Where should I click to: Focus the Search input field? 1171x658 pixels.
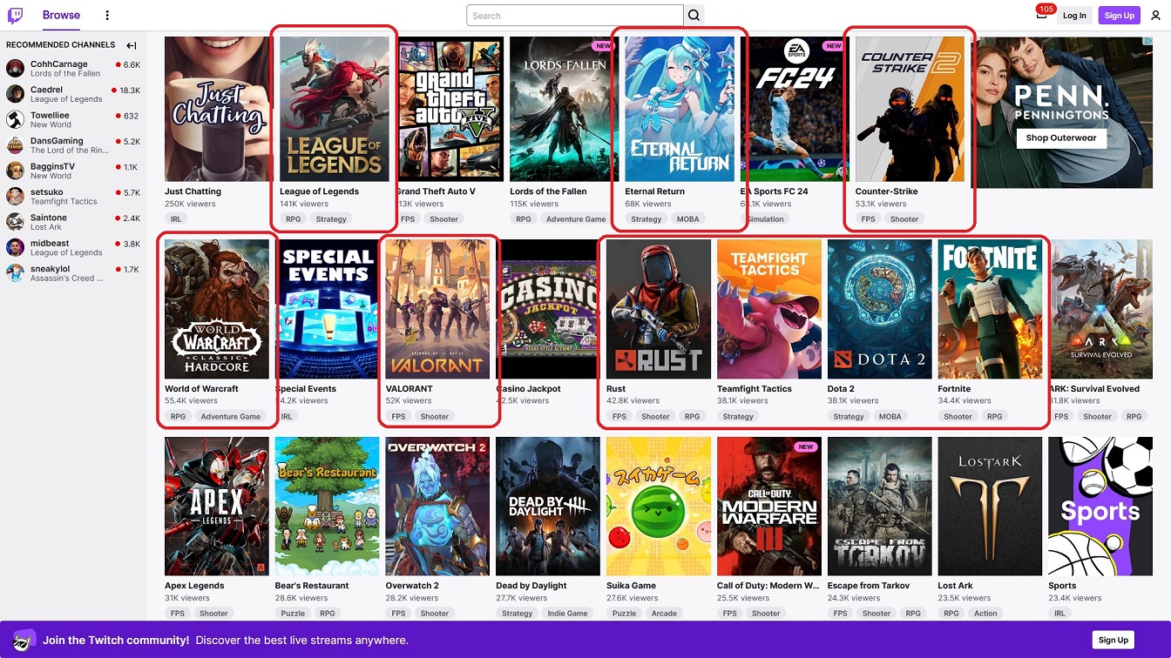point(575,16)
